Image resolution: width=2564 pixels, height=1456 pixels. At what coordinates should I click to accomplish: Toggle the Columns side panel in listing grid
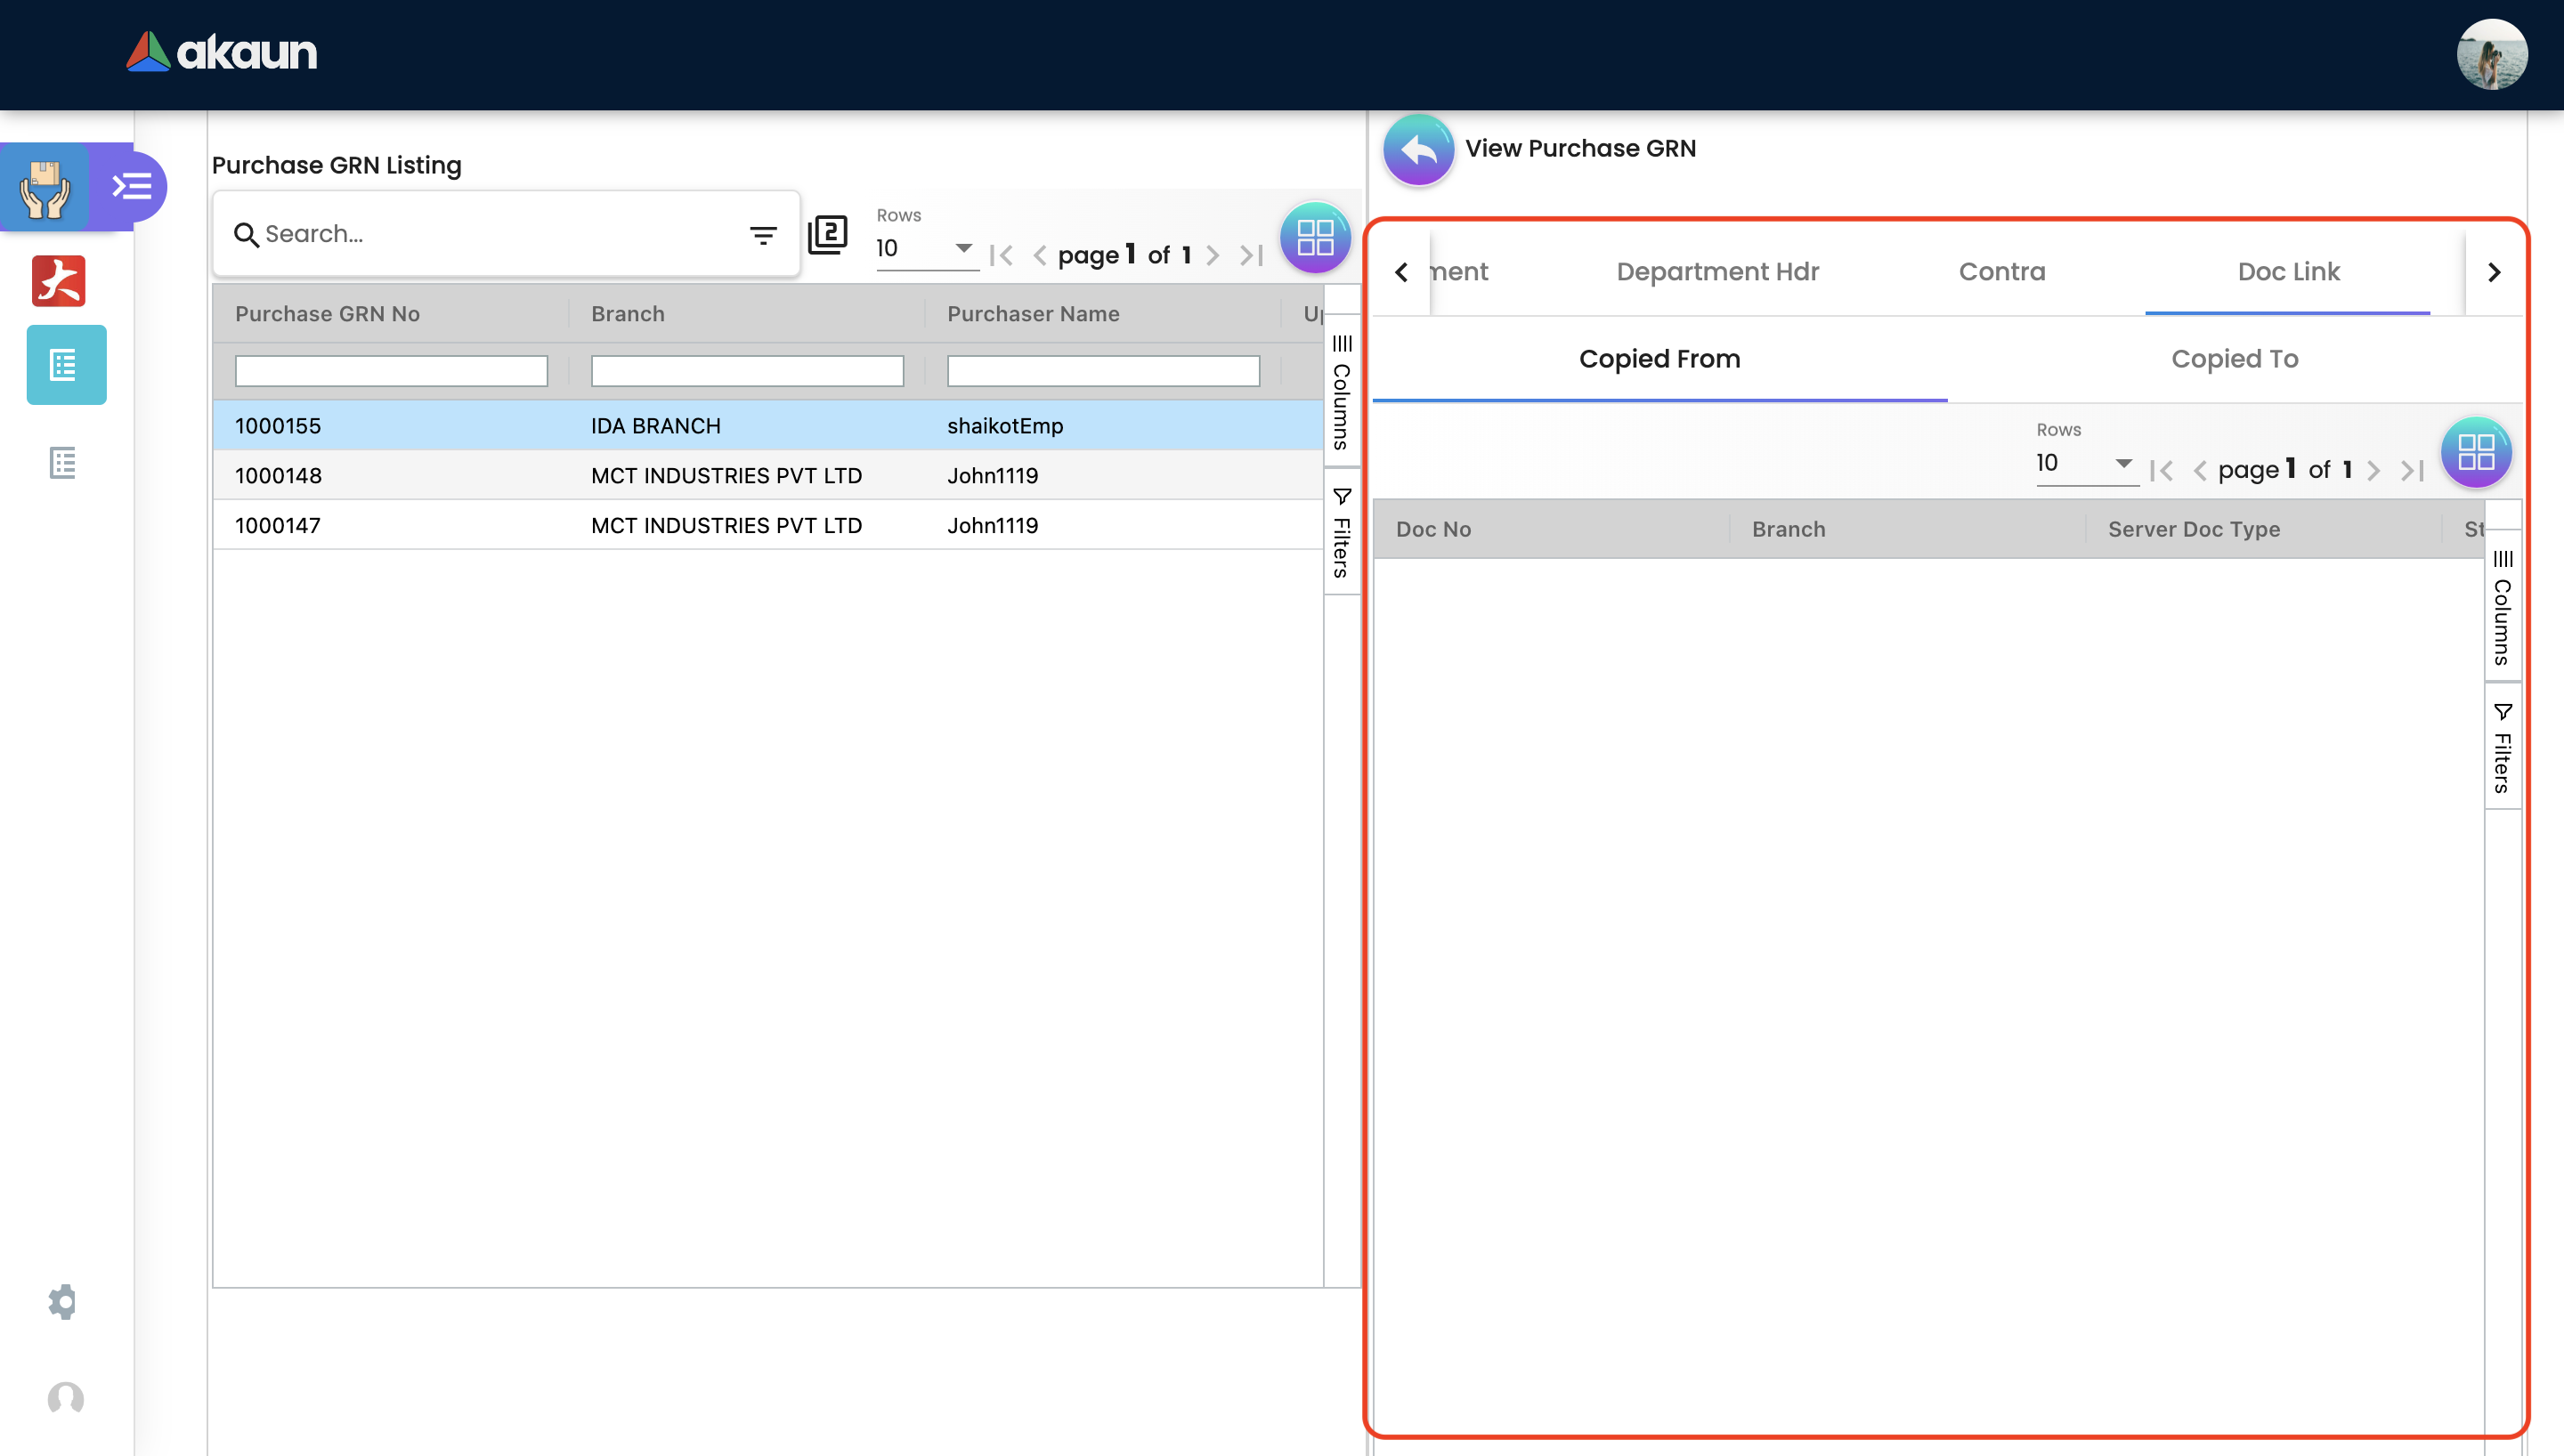(x=1342, y=393)
